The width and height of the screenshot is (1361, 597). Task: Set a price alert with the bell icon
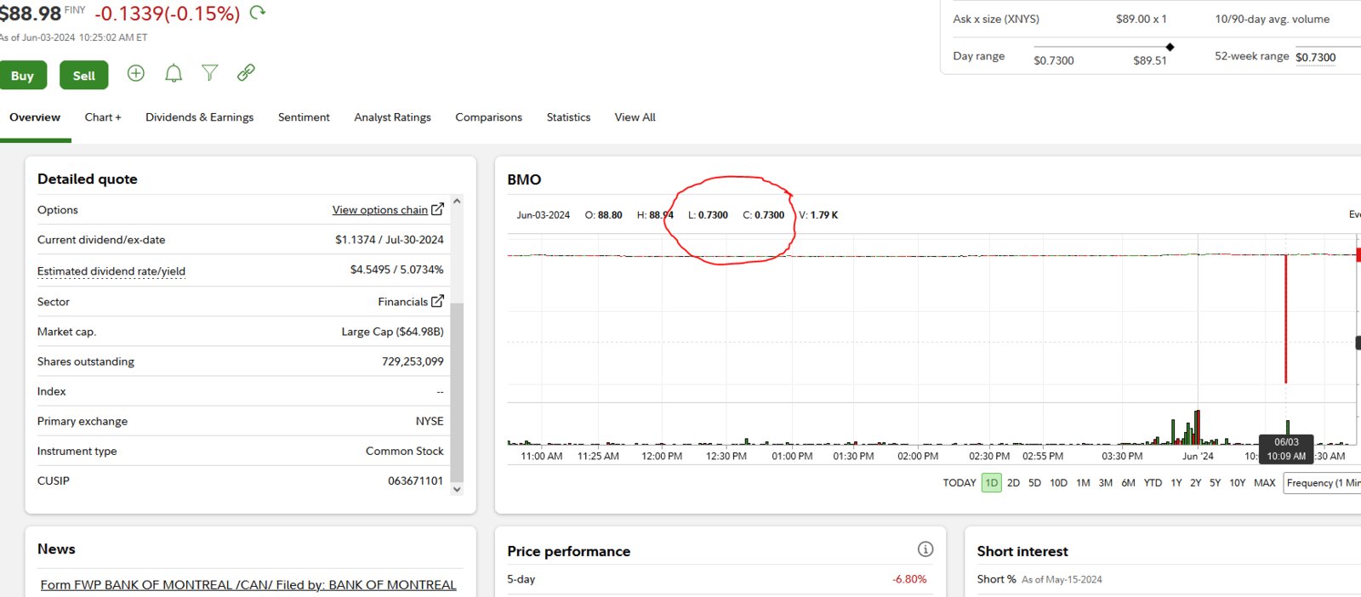(174, 73)
